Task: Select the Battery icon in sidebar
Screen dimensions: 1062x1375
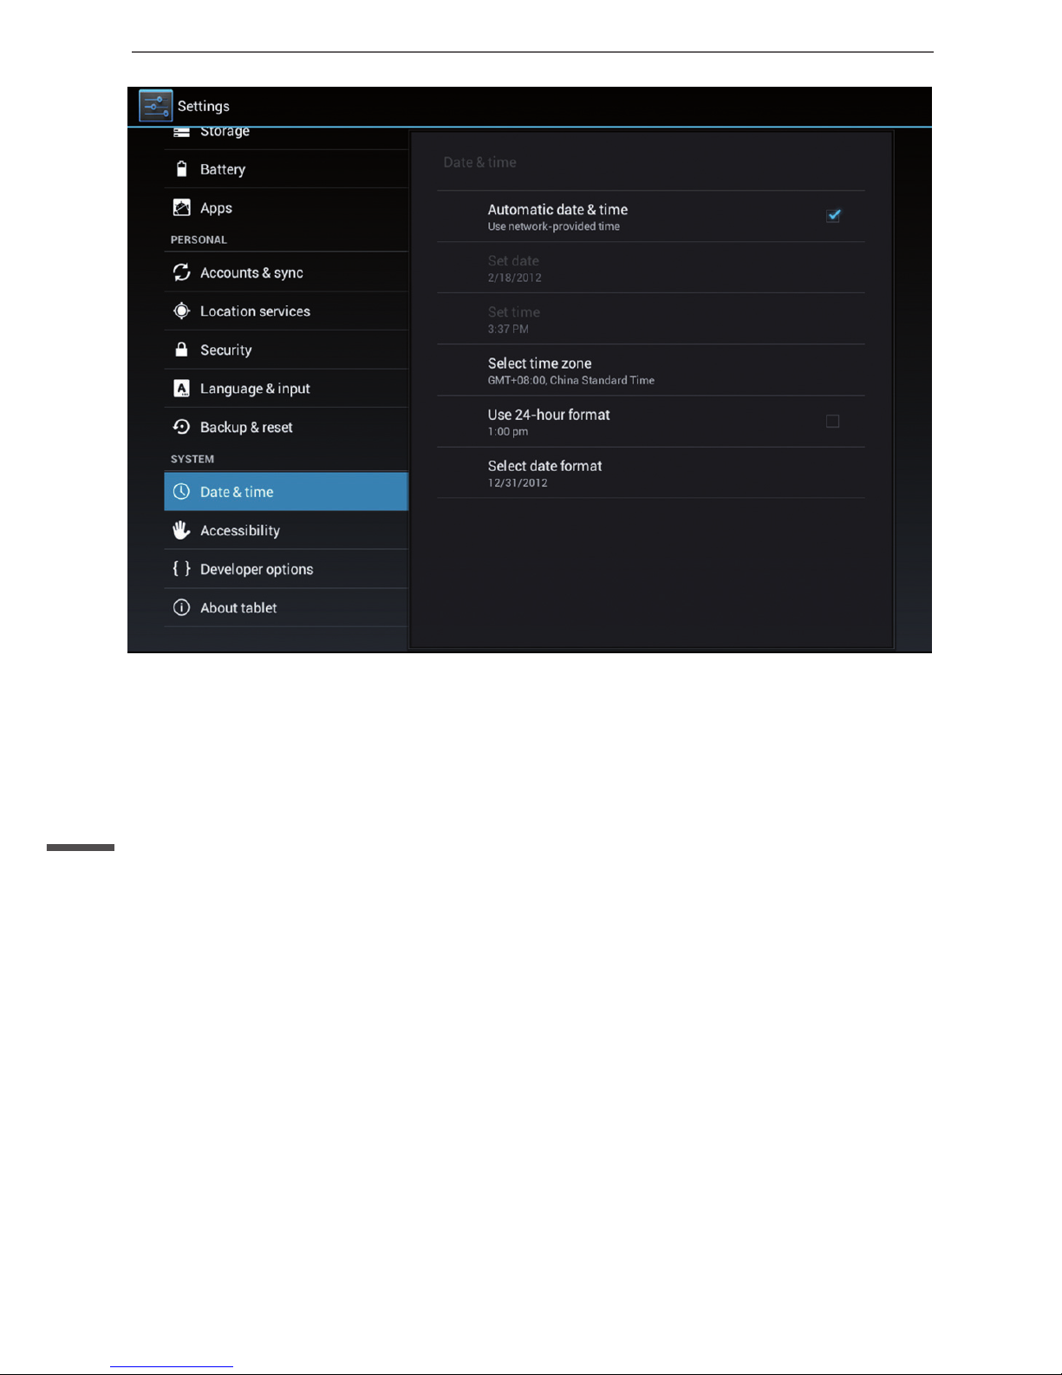Action: pos(181,169)
